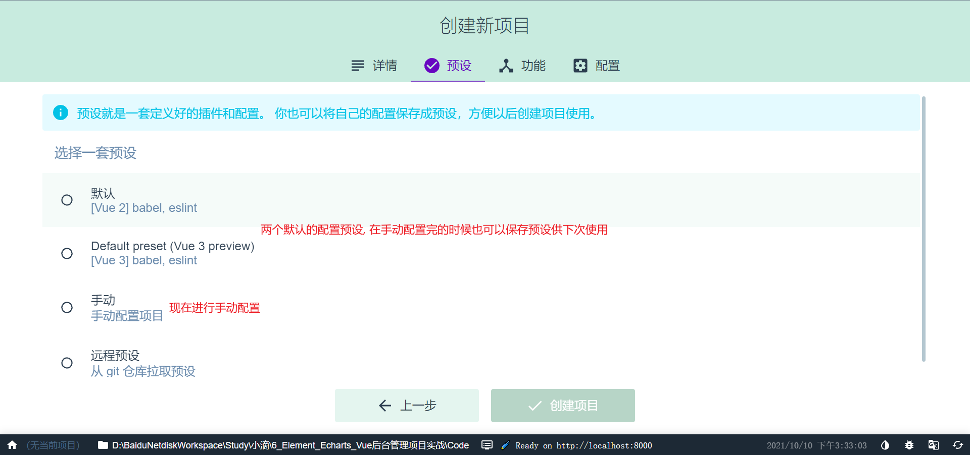The height and width of the screenshot is (455, 970).
Task: Switch dark mode with the contrast icon
Action: click(x=885, y=445)
